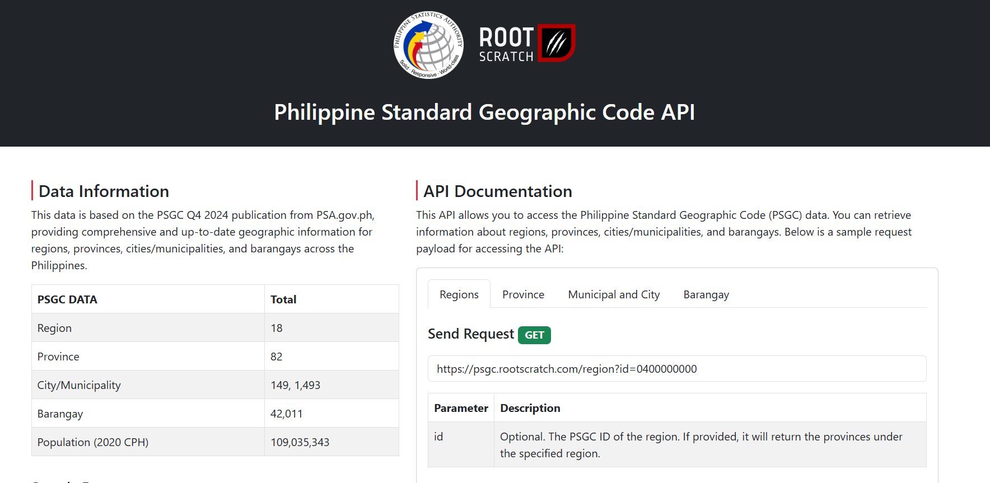Click the Barangay total 42,011 cell

(x=287, y=414)
